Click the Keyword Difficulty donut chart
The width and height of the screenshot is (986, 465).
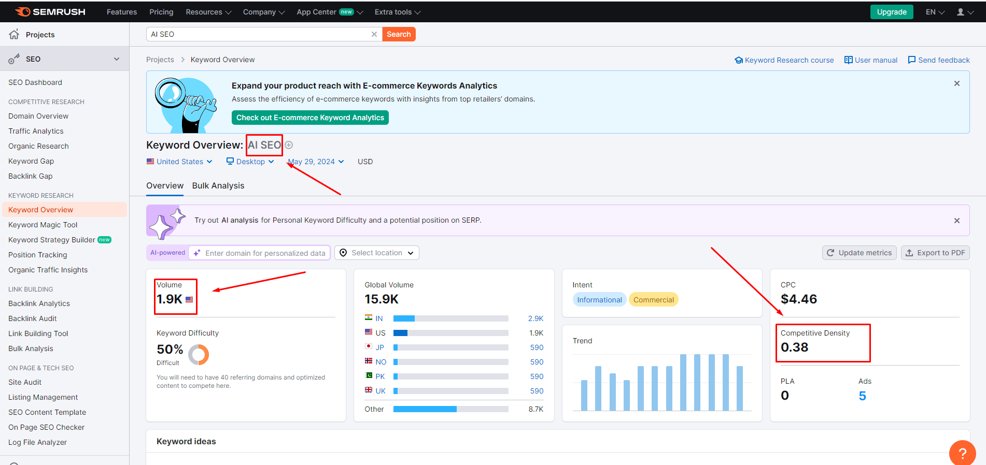pyautogui.click(x=199, y=355)
